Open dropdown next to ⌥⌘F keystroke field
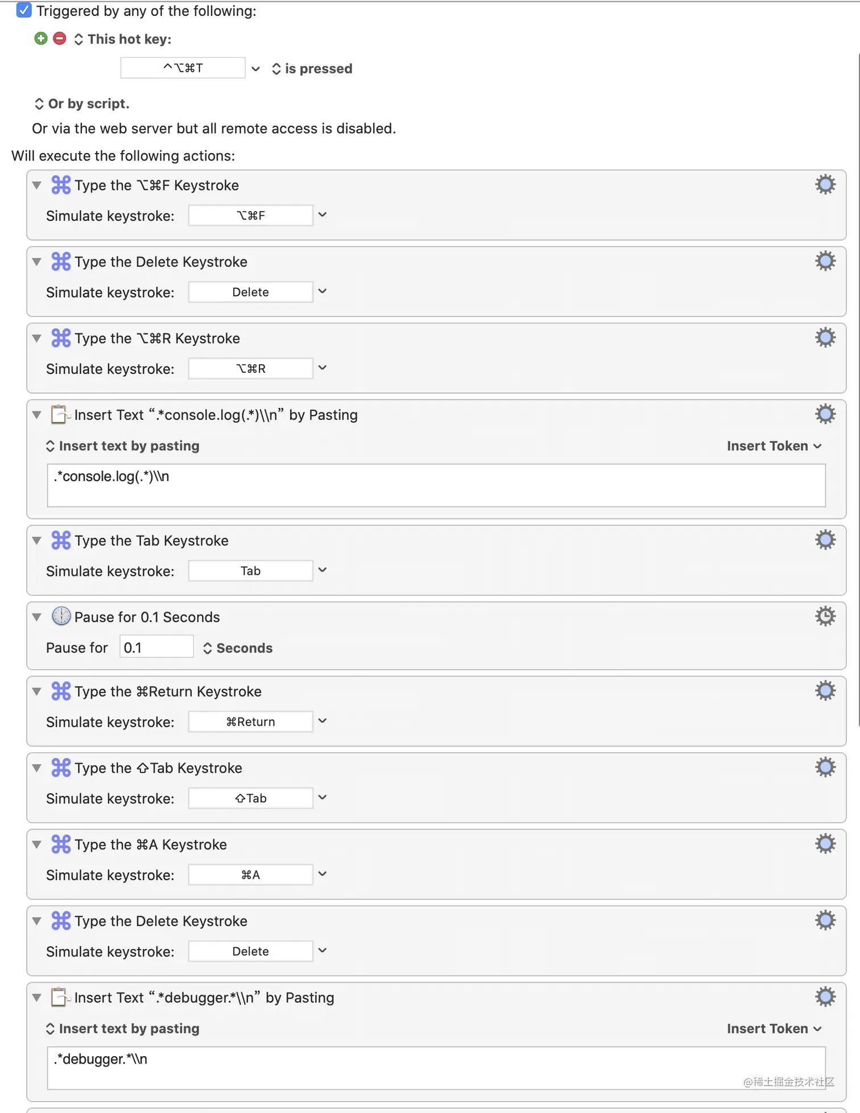The image size is (860, 1113). 323,215
